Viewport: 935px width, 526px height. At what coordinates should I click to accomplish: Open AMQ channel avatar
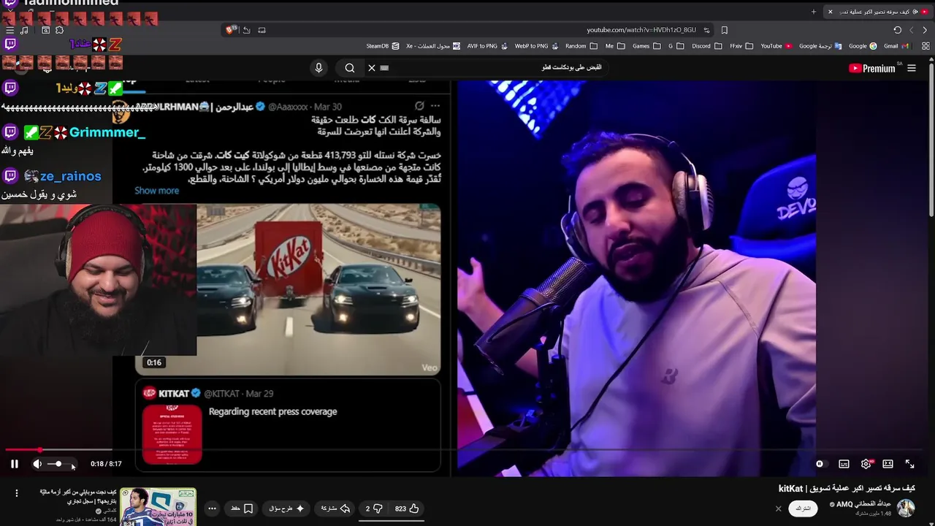coord(906,508)
